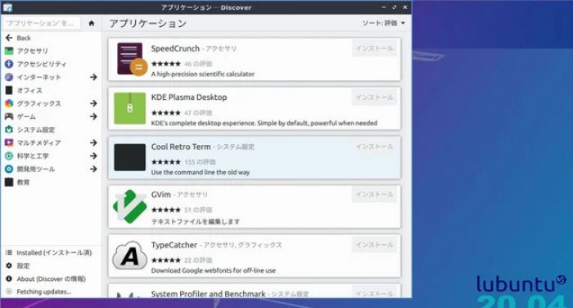This screenshot has height=308, width=573.
Task: Expand the マルチメディア subcategory arrow
Action: pyautogui.click(x=93, y=143)
